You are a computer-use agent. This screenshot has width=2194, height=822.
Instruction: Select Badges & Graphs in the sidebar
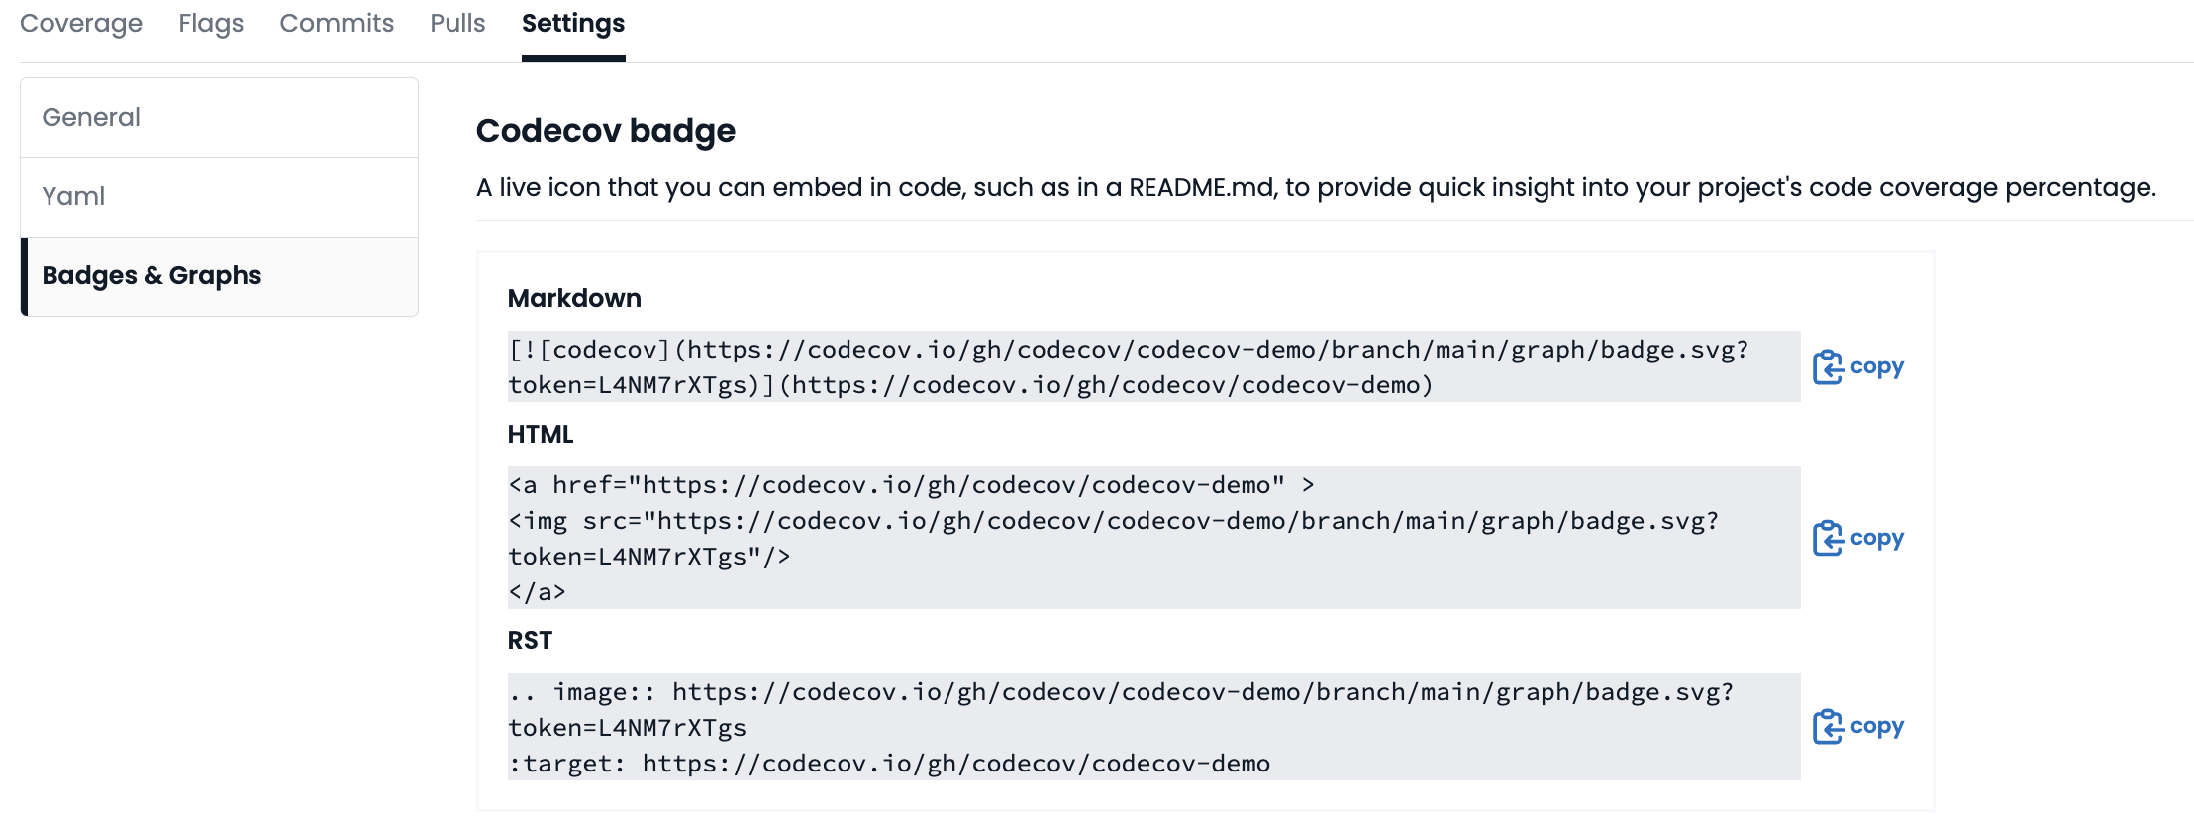(x=151, y=276)
